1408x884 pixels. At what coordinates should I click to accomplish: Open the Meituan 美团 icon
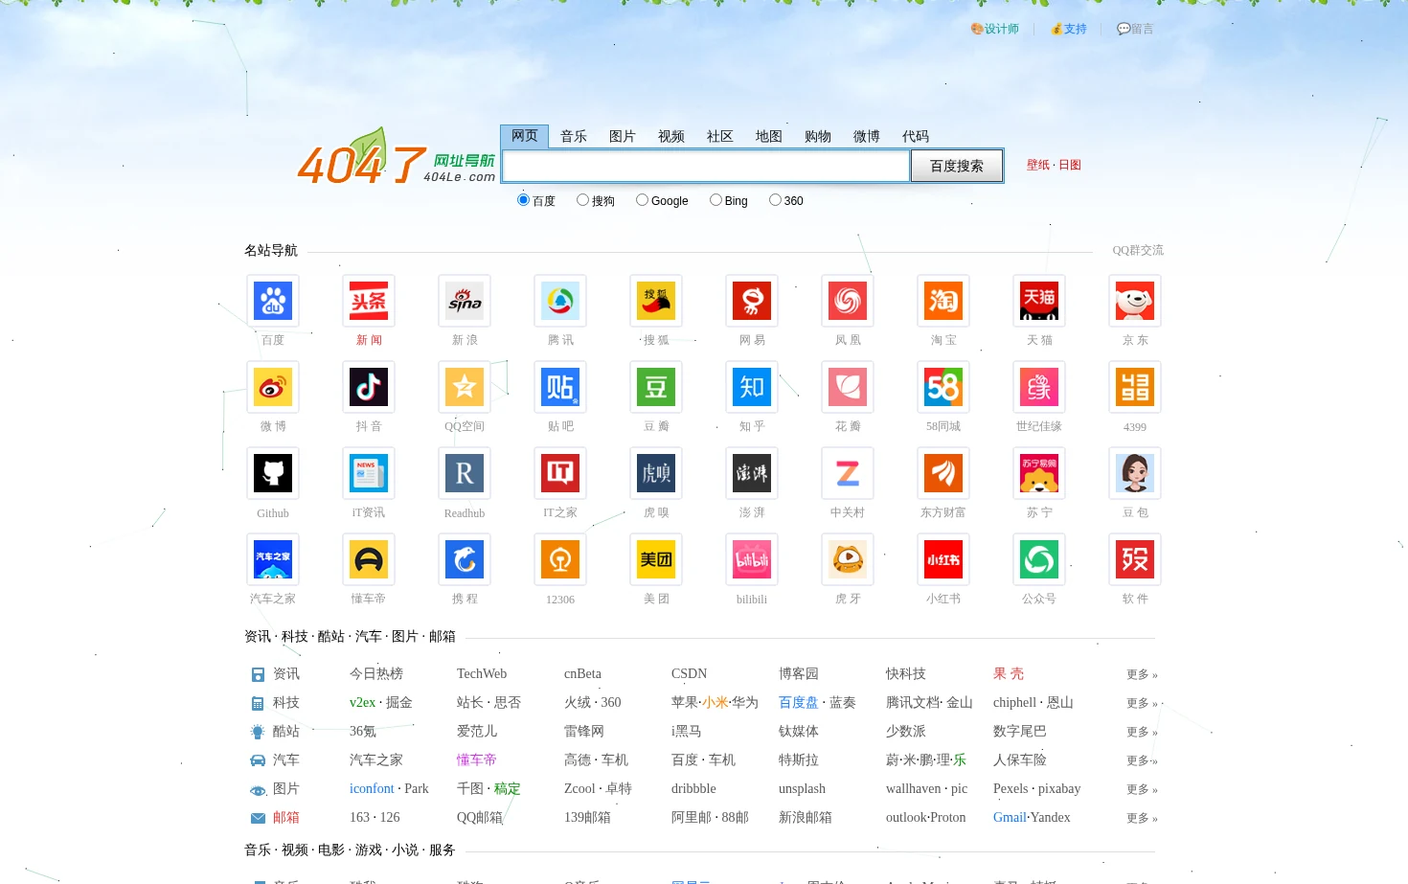pyautogui.click(x=656, y=559)
